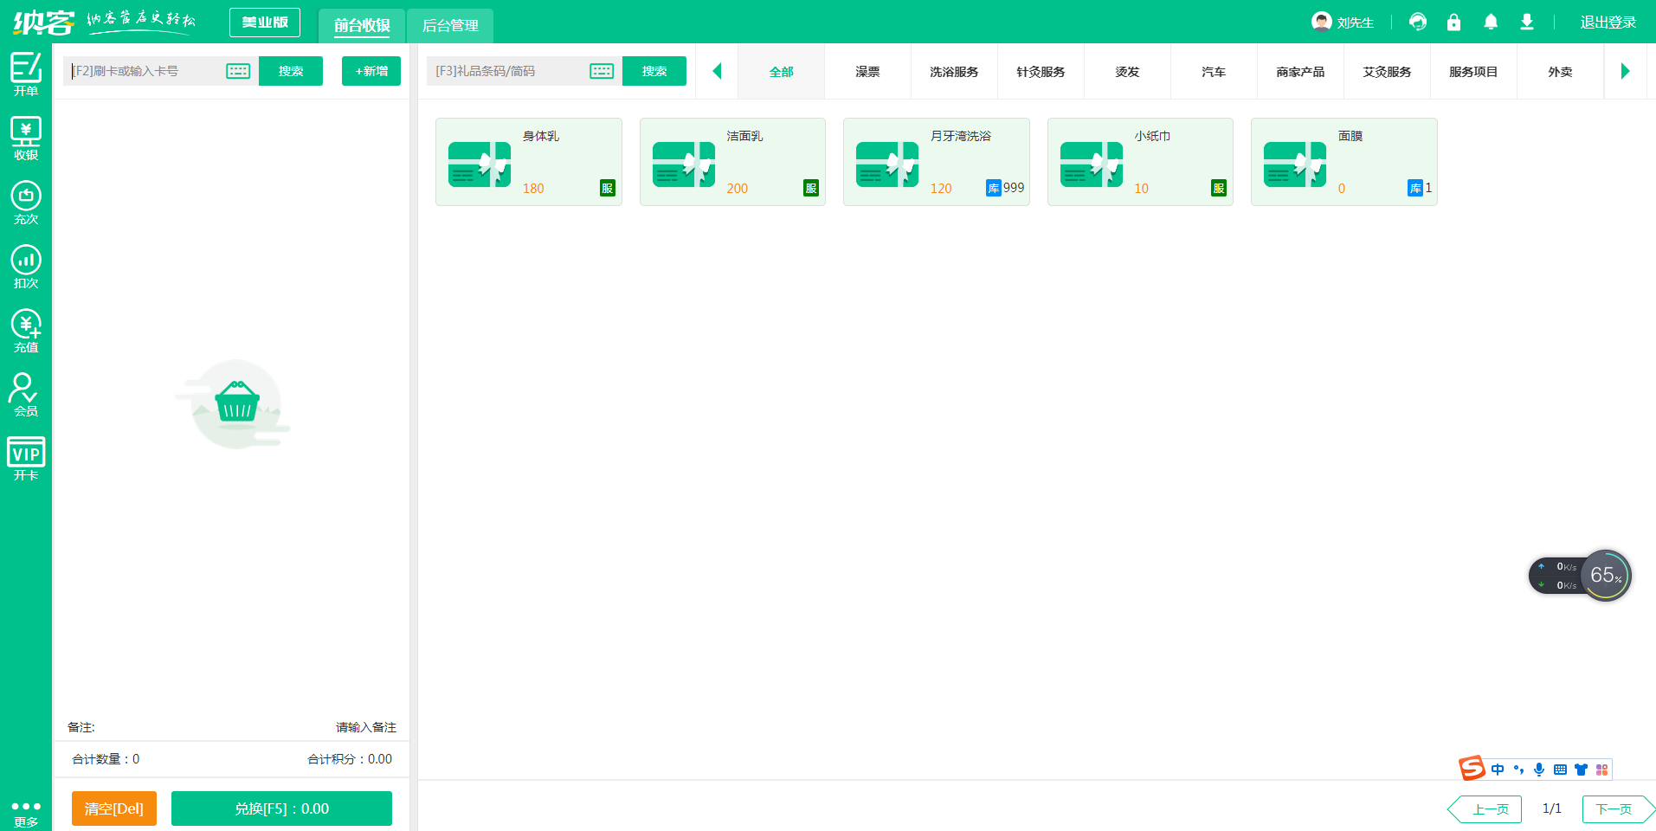Switch to the 后台管理 tab
This screenshot has width=1656, height=831.
[450, 26]
